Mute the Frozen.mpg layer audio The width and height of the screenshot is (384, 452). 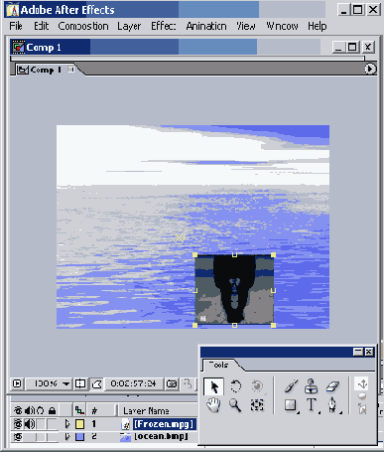[30, 423]
